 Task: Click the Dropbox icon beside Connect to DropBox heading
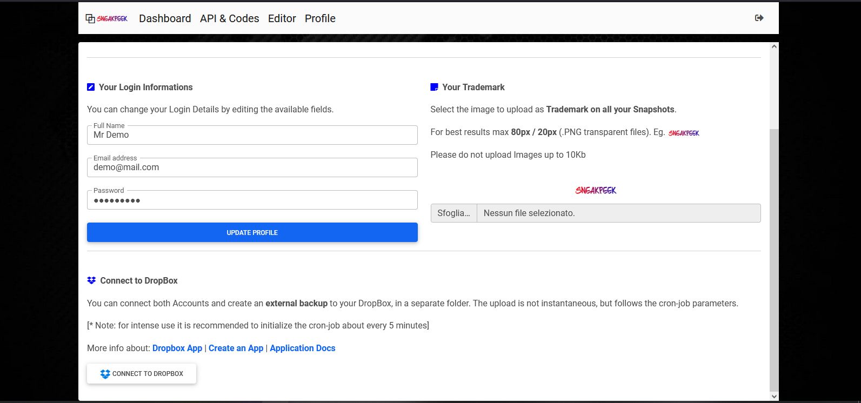click(x=91, y=280)
